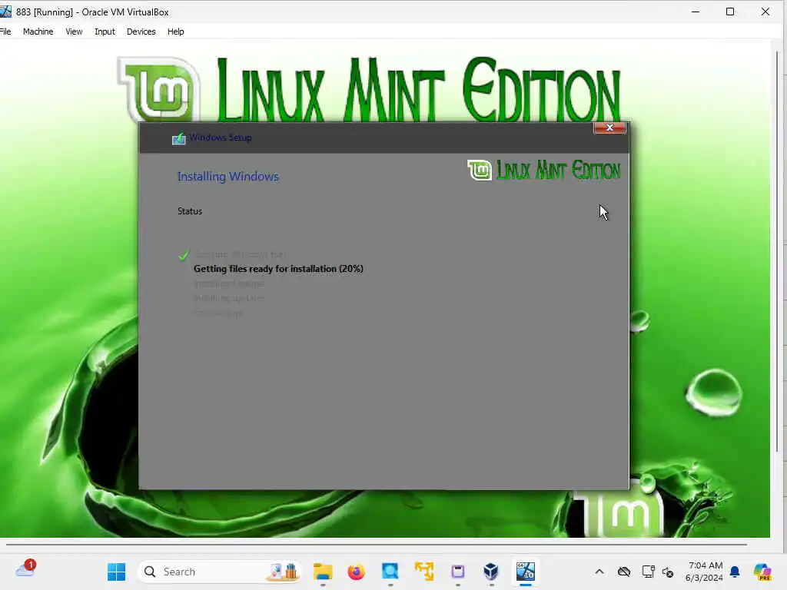This screenshot has width=787, height=590.
Task: Open the File menu in VirtualBox
Action: tap(5, 31)
